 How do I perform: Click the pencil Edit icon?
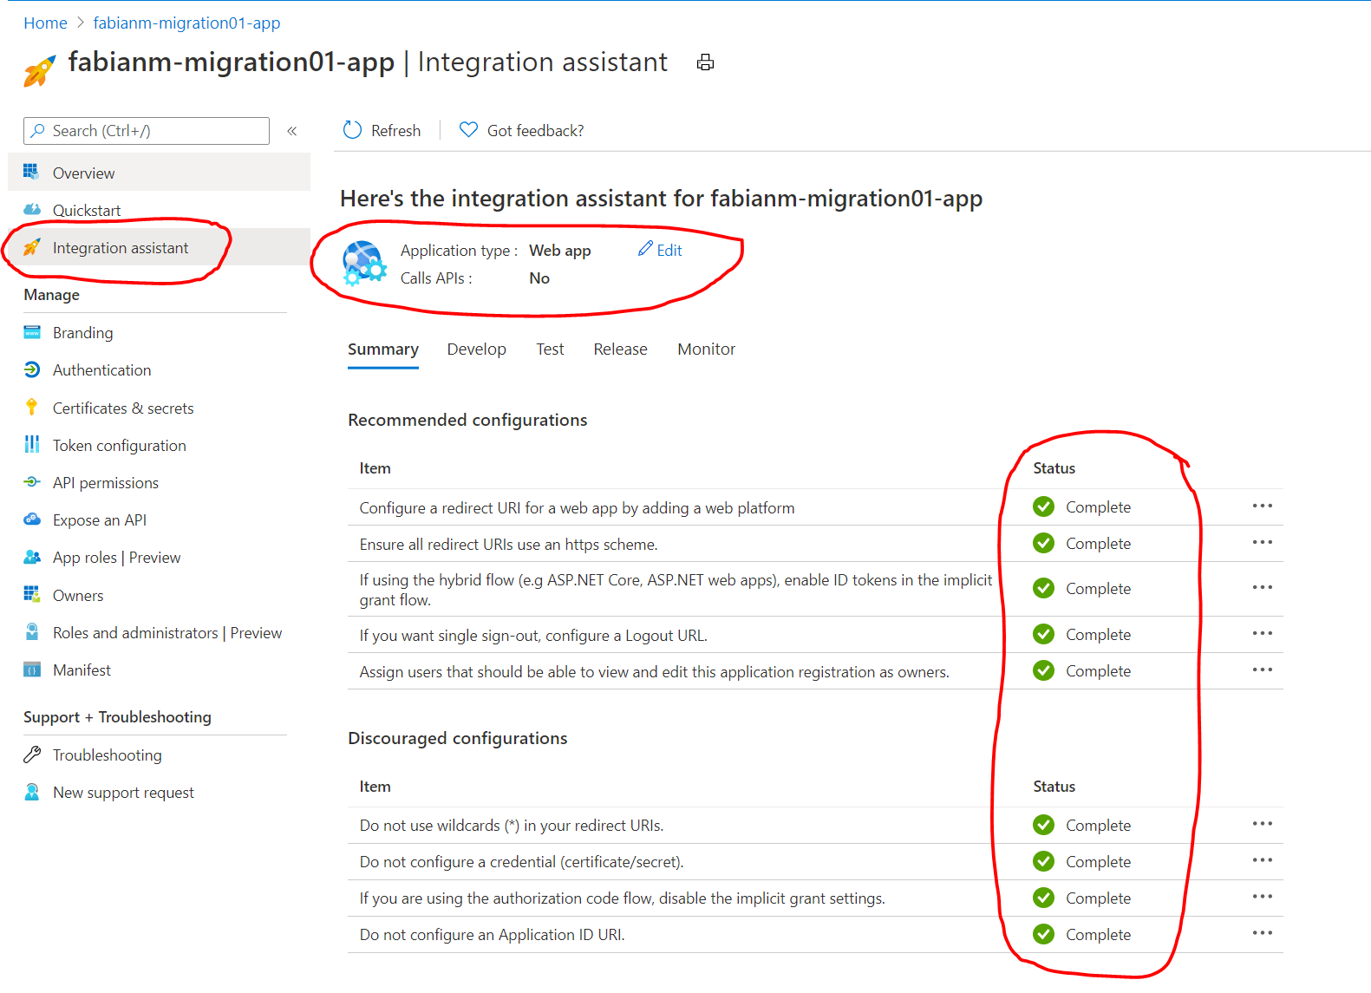click(x=645, y=249)
